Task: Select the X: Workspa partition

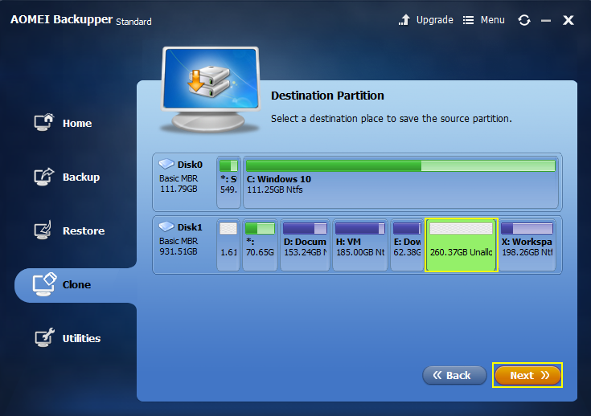Action: [527, 245]
